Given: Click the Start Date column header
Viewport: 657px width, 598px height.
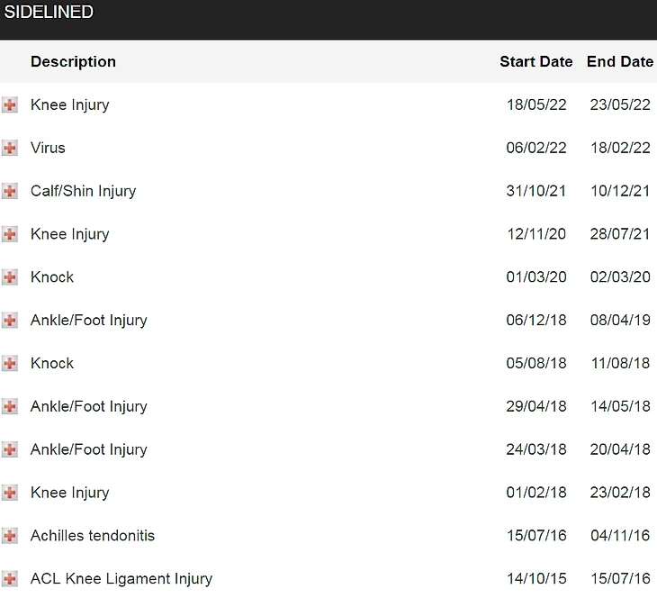Looking at the screenshot, I should [535, 61].
